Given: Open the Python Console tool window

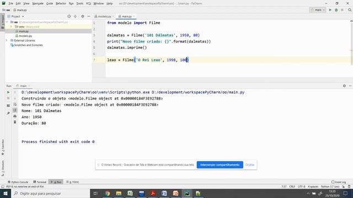Looking at the screenshot, I should [18, 182].
